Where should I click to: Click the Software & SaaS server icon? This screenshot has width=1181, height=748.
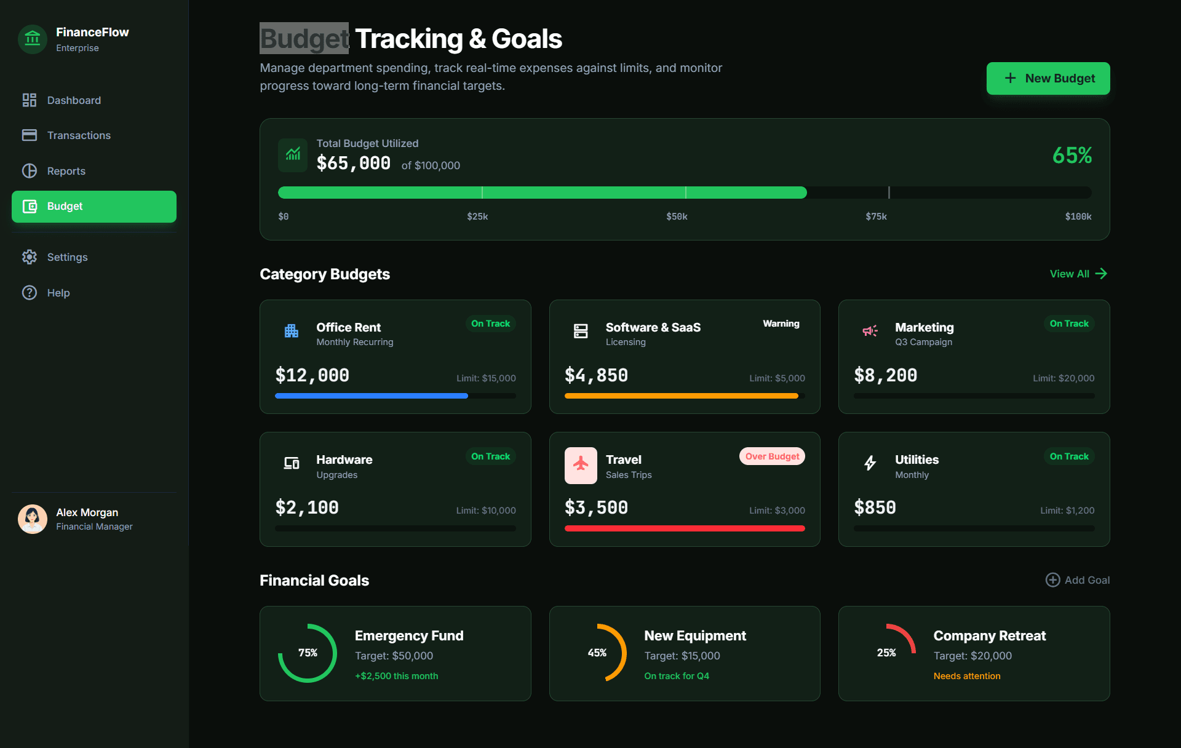(580, 332)
